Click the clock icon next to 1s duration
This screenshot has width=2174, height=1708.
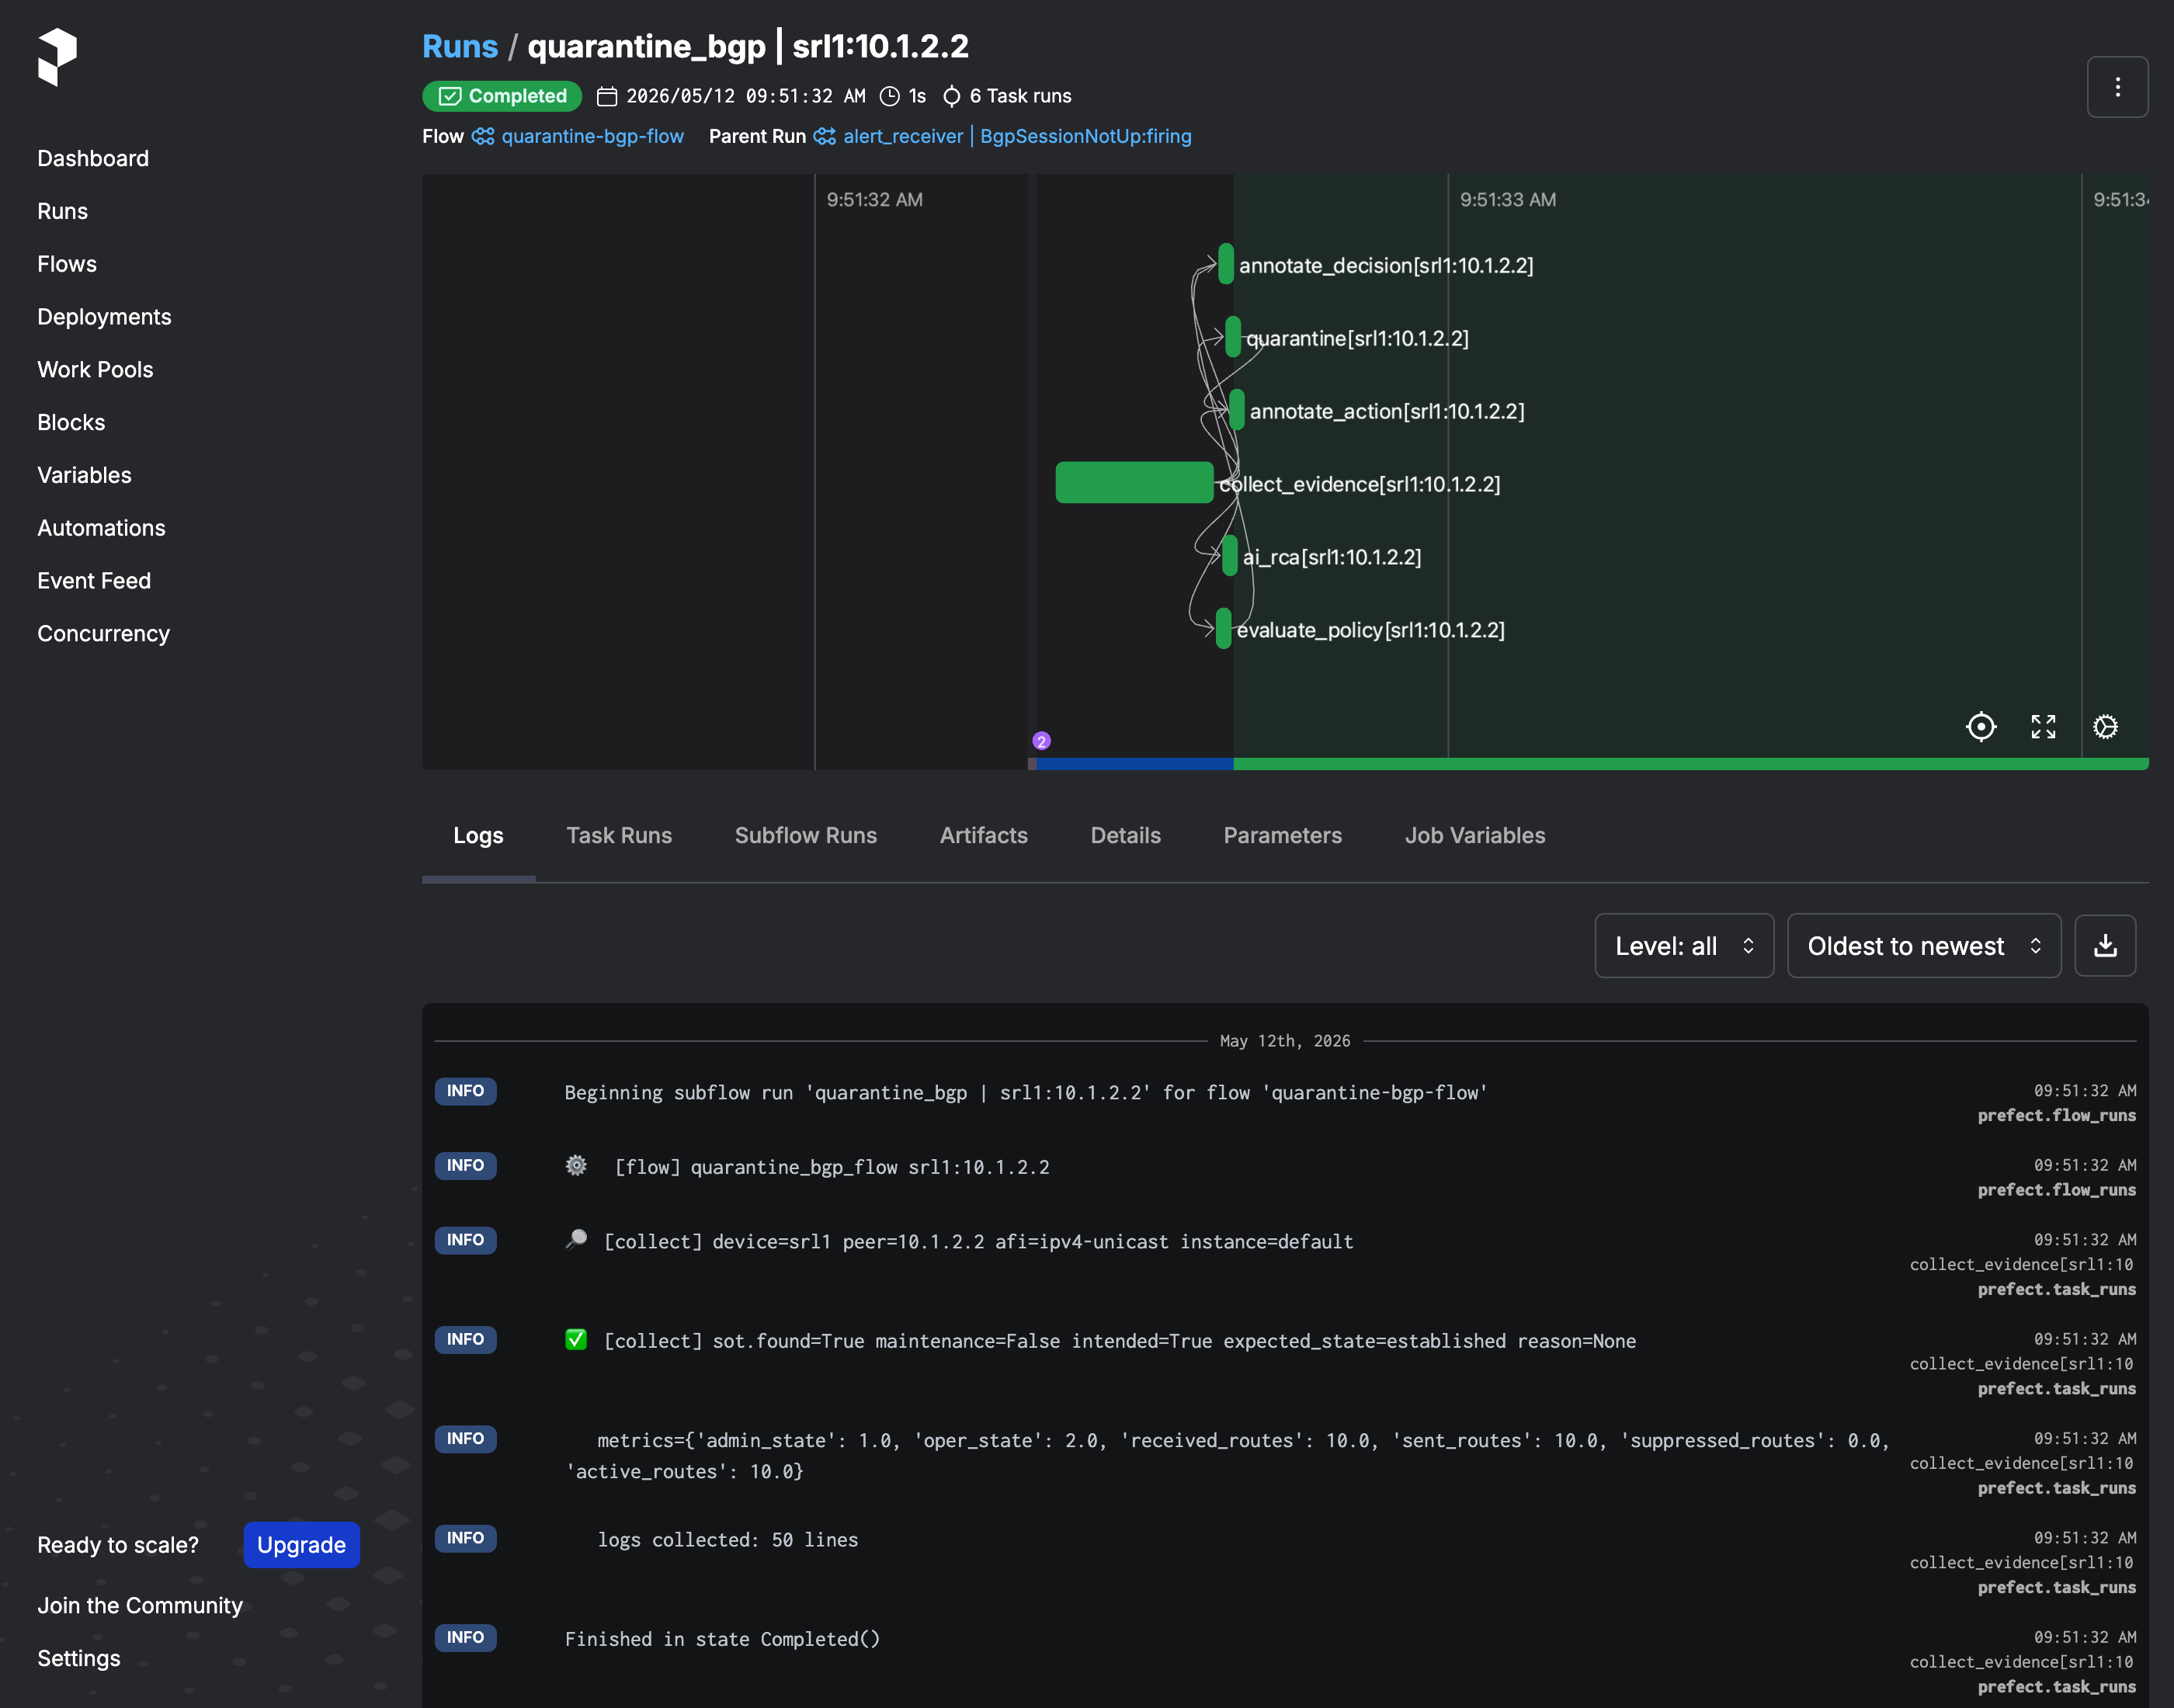pyautogui.click(x=889, y=96)
